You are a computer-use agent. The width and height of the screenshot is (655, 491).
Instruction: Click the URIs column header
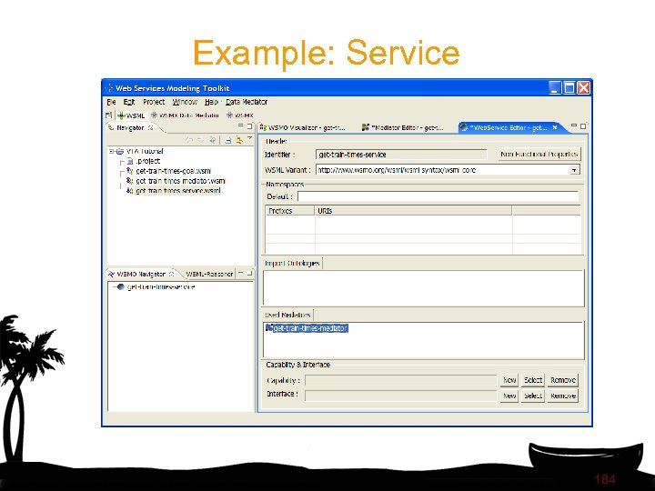point(413,211)
